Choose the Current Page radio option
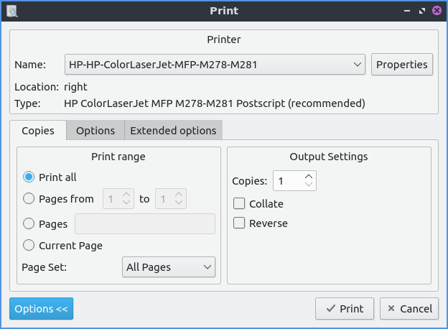The width and height of the screenshot is (448, 329). pos(29,246)
